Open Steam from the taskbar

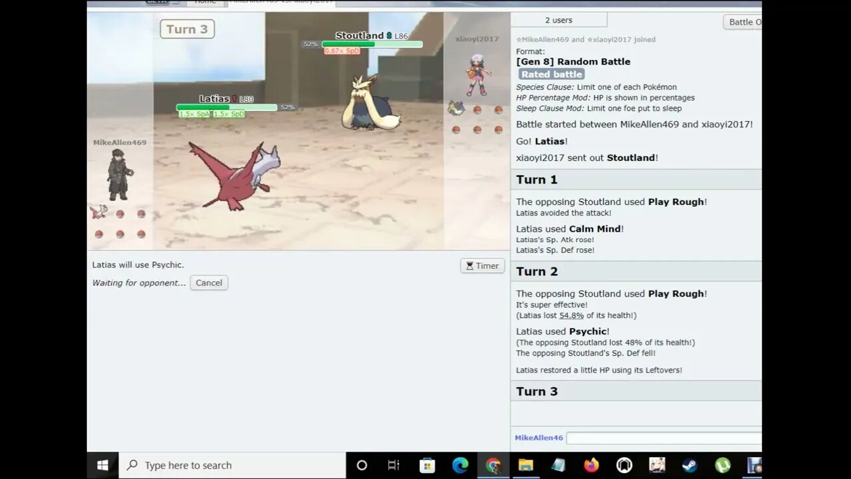pos(689,465)
